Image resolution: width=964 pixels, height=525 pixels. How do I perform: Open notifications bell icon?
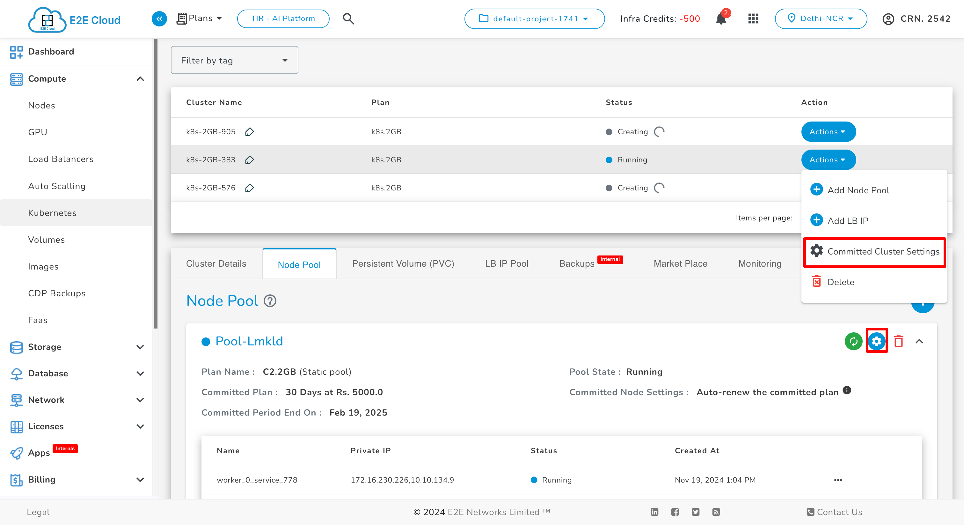pos(721,18)
